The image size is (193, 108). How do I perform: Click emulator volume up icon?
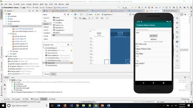tap(177, 23)
